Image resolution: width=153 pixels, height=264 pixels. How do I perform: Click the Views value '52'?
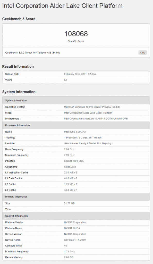click(65, 80)
